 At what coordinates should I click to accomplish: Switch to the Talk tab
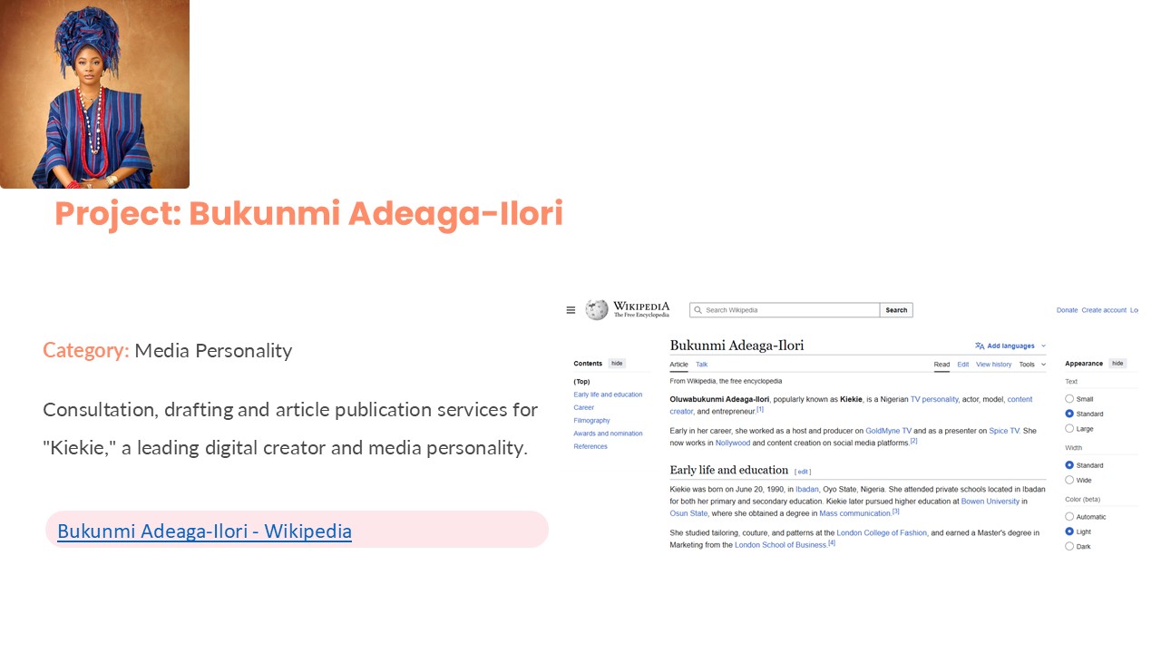(x=701, y=365)
